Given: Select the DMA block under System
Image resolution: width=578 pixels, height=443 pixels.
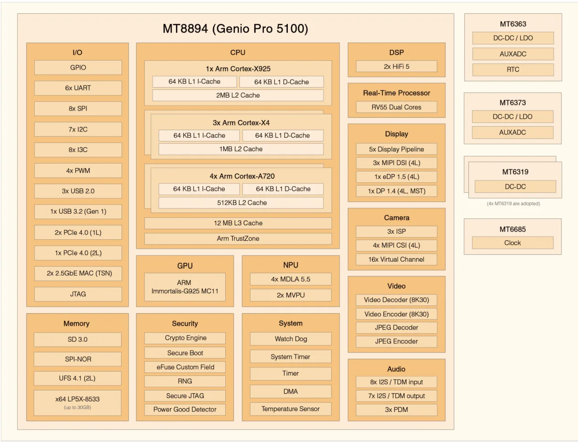Looking at the screenshot, I should 291,391.
